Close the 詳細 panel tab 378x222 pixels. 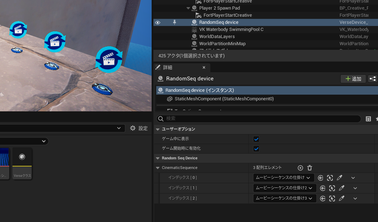click(204, 67)
